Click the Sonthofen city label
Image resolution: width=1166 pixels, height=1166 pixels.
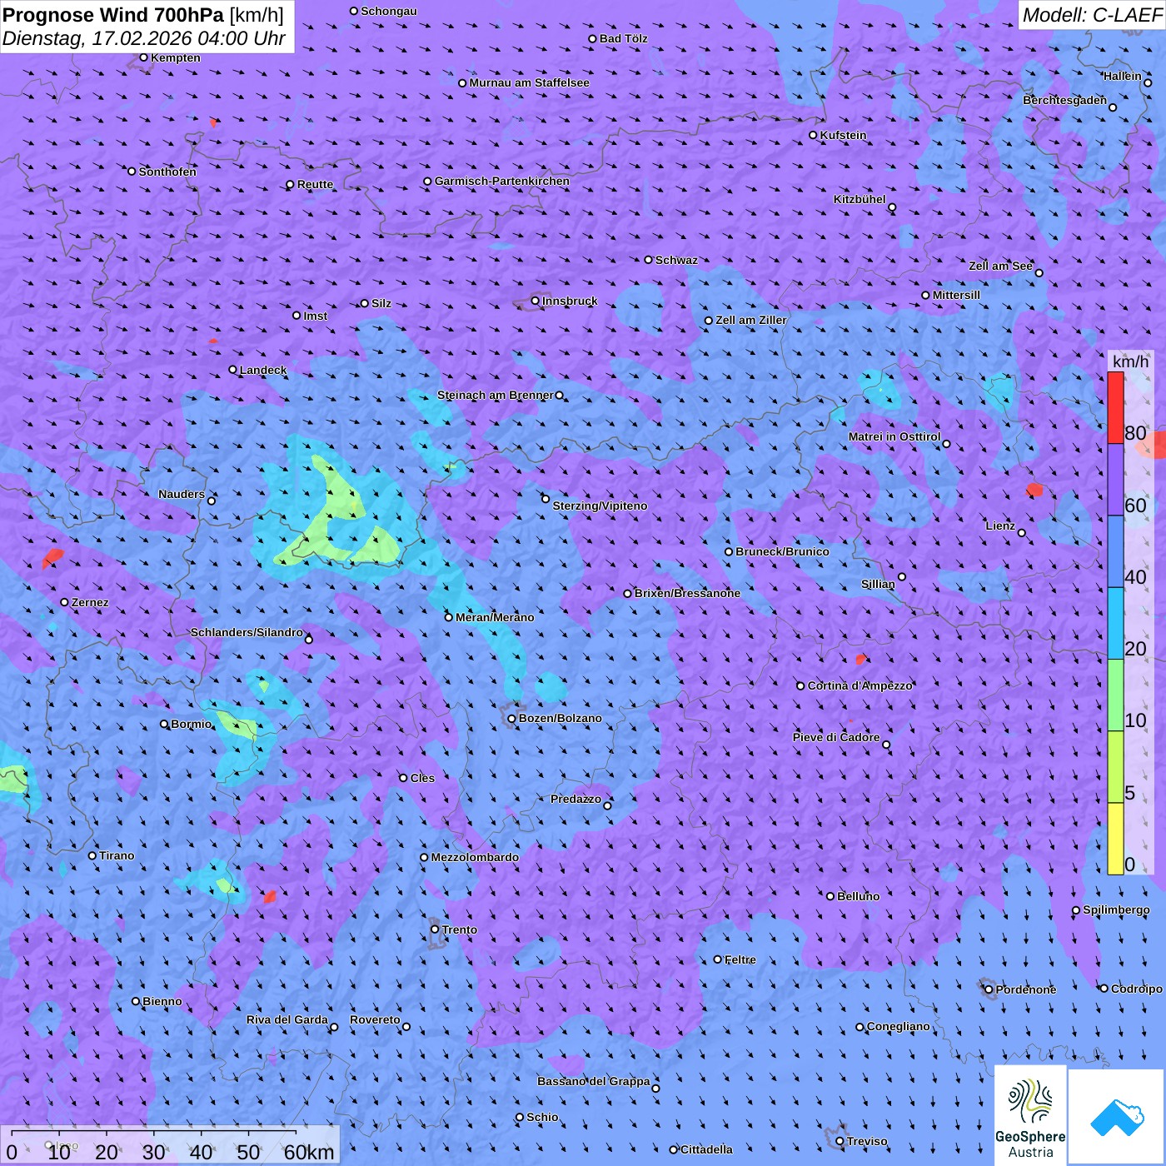167,172
